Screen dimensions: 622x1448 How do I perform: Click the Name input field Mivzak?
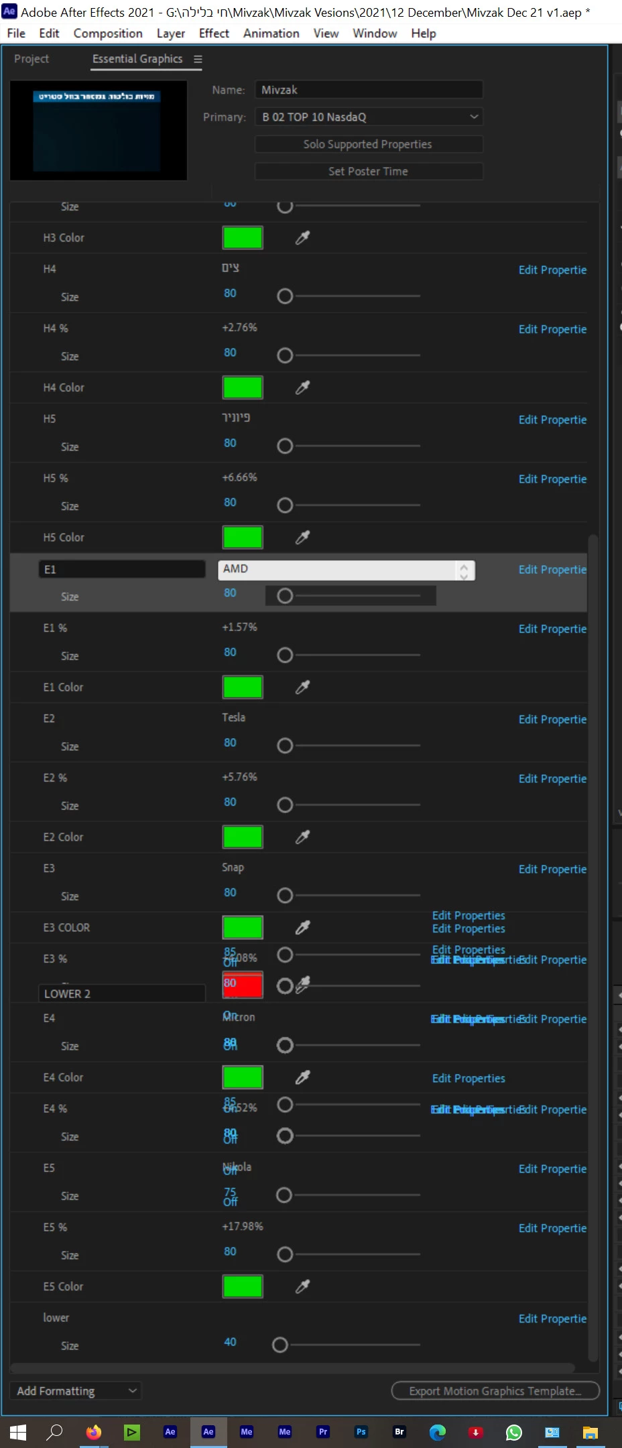pos(369,90)
